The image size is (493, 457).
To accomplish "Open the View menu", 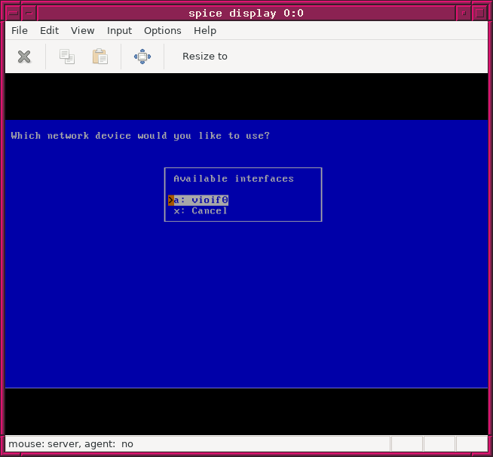I will click(82, 30).
